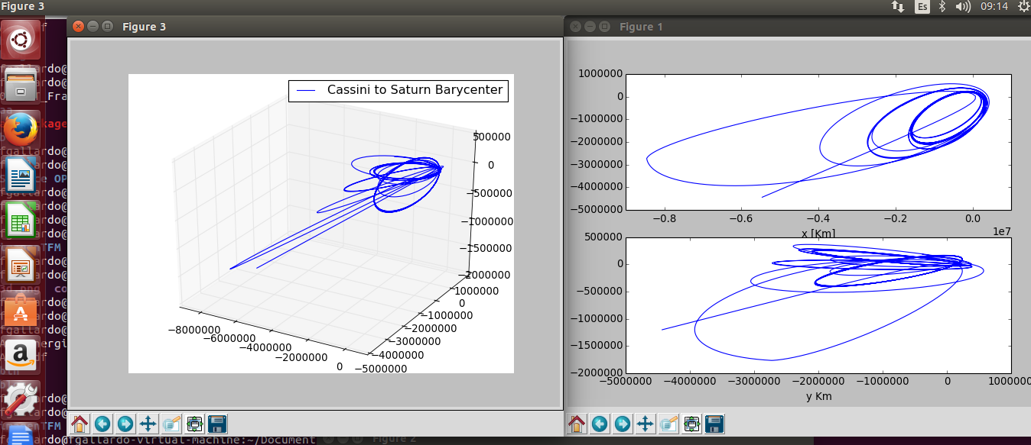The width and height of the screenshot is (1031, 445).
Task: Click the Home view icon in Figure 3 toolbar
Action: pyautogui.click(x=80, y=424)
